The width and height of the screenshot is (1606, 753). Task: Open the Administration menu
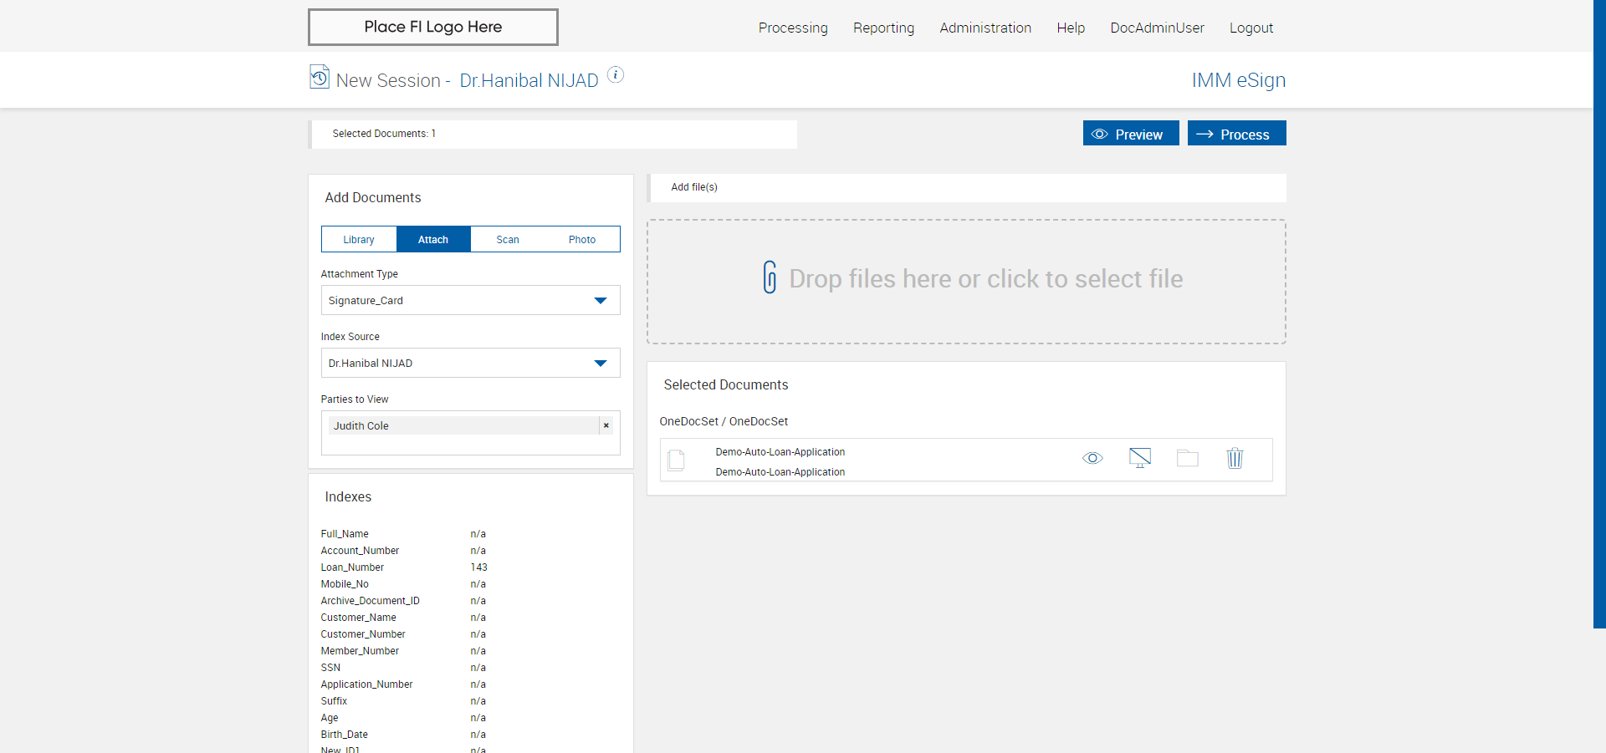click(985, 28)
